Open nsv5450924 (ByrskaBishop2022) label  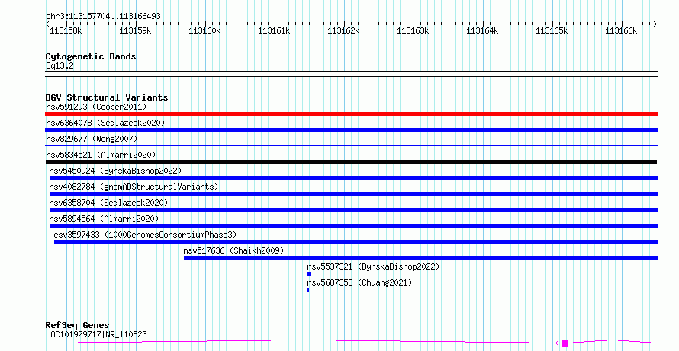click(115, 171)
